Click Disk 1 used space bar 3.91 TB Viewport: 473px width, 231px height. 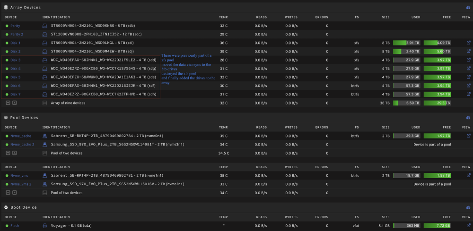click(x=407, y=43)
